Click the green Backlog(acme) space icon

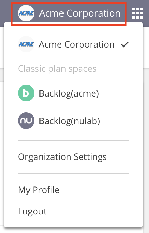[26, 93]
